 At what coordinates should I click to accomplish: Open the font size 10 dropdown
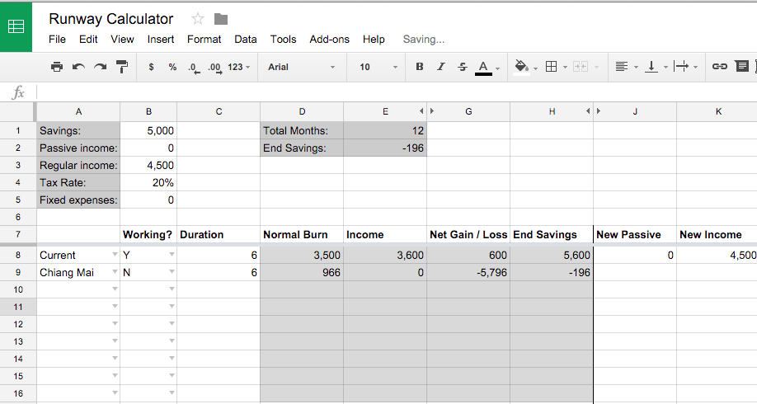378,67
